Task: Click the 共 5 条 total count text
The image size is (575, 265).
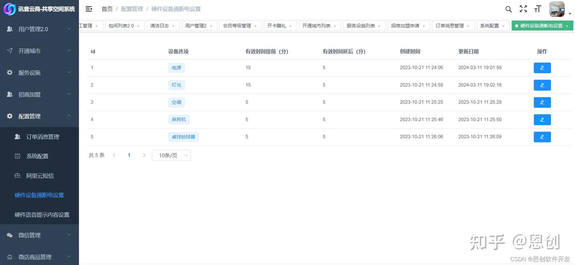Action: coord(97,155)
